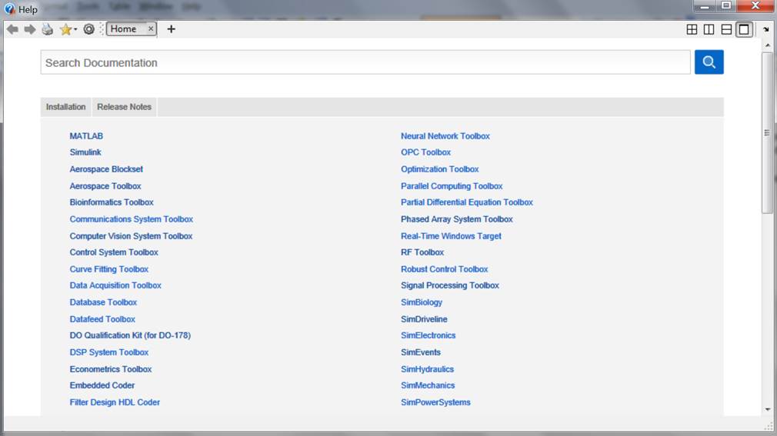Viewport: 777px width, 436px height.
Task: Open the Datafeed Toolbox link
Action: (x=102, y=319)
